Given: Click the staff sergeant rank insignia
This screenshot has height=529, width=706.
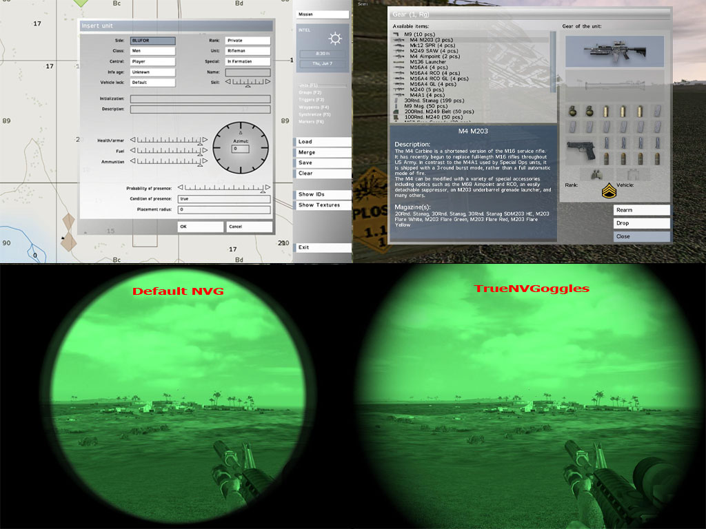Looking at the screenshot, I should click(x=608, y=191).
